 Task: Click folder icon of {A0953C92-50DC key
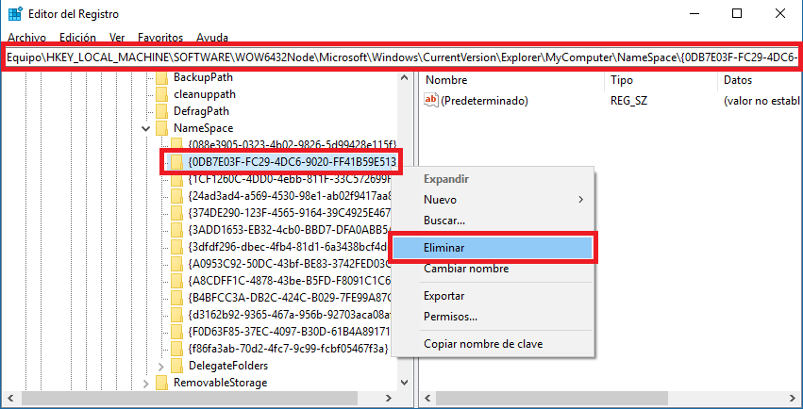[176, 263]
